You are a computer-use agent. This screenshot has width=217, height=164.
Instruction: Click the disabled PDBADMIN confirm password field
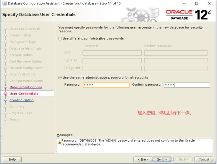coord(176,68)
